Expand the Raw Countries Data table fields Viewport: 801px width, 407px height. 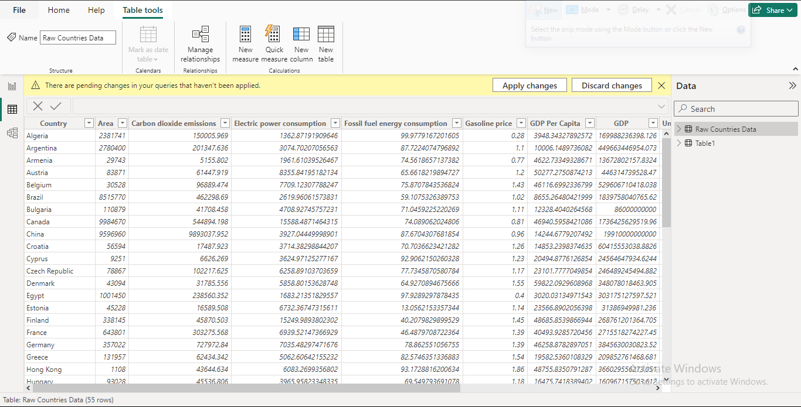point(679,128)
